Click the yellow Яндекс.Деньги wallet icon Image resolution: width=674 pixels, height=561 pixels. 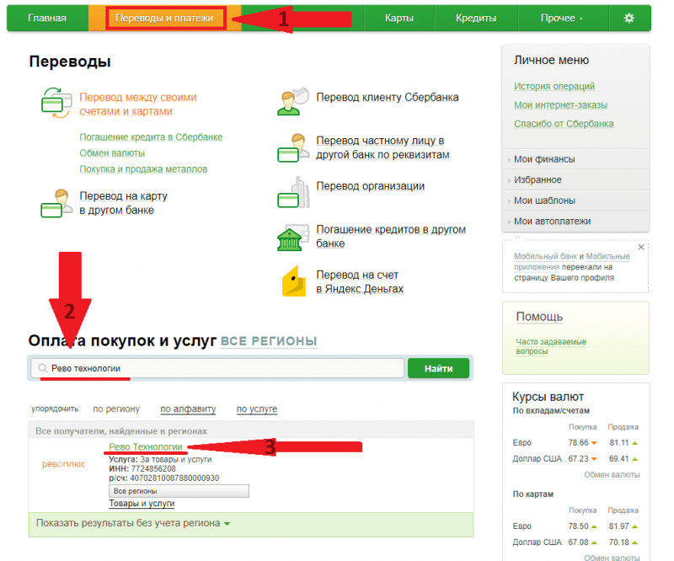click(x=294, y=281)
